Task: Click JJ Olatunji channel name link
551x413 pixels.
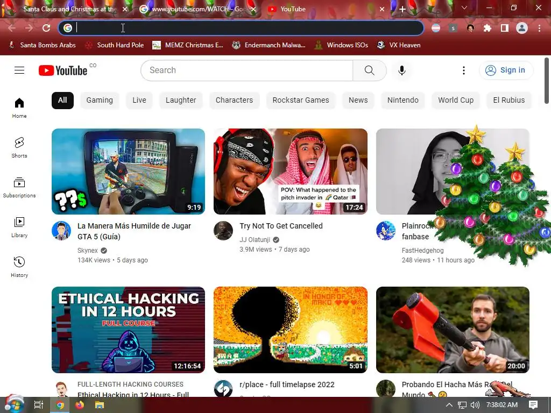Action: (255, 239)
